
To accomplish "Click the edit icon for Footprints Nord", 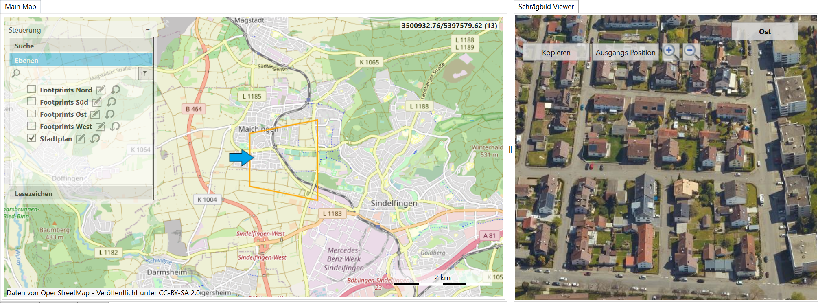I will coord(101,90).
